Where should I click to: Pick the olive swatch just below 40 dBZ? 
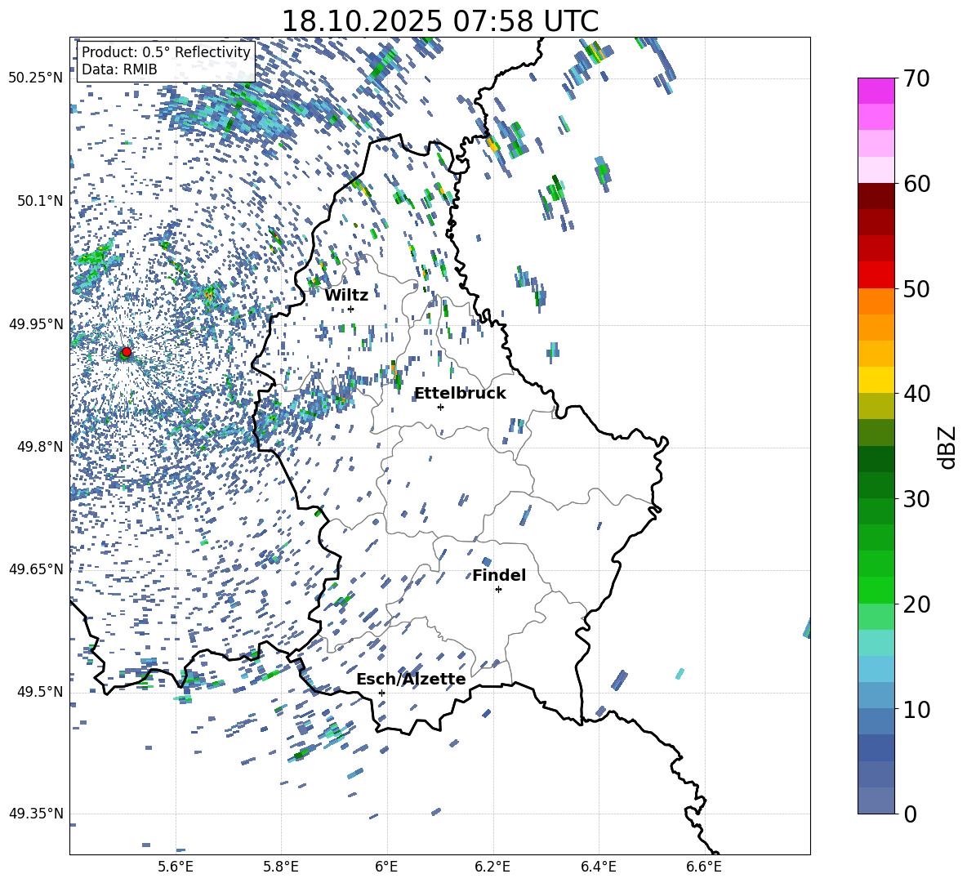(x=876, y=406)
